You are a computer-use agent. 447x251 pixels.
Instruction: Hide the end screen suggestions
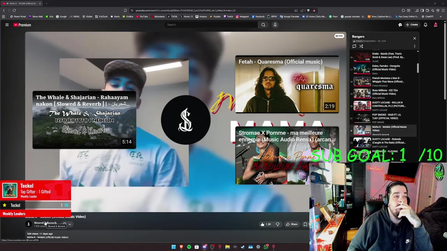click(339, 36)
